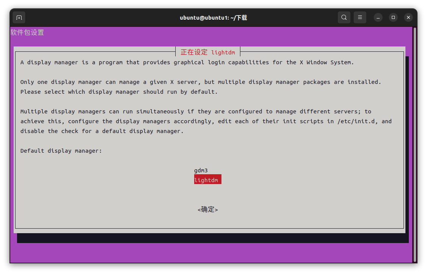Click the 'Please select which display manager' line
The image size is (427, 274).
point(119,92)
